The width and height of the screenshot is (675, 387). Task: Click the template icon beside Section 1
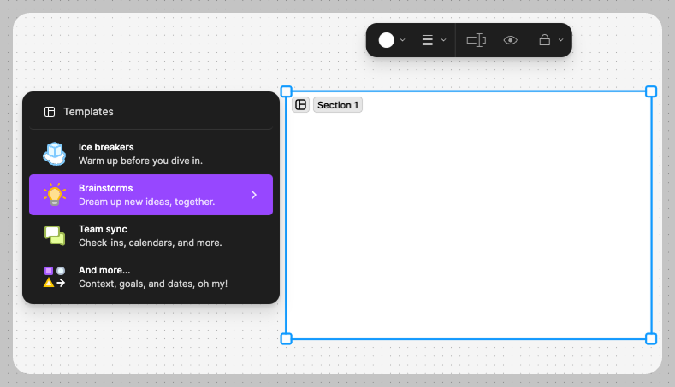tap(301, 105)
